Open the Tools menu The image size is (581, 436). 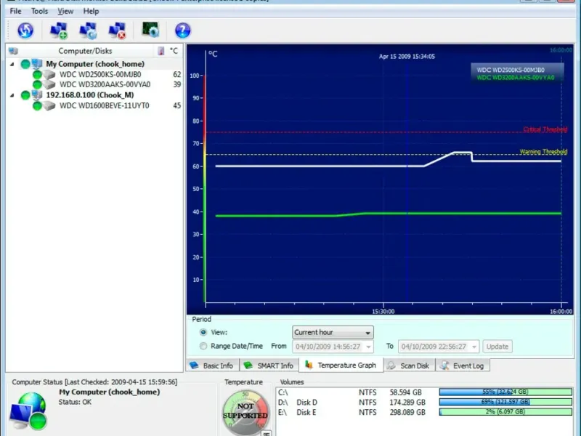(x=40, y=11)
